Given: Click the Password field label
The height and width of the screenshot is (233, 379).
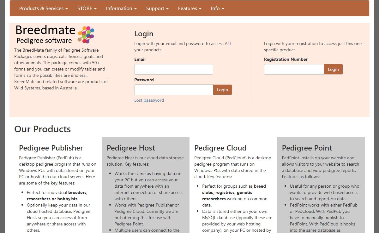Looking at the screenshot, I should pos(144,80).
